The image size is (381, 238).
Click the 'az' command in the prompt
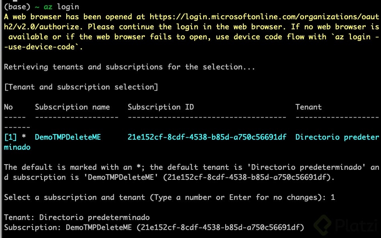tap(48, 7)
